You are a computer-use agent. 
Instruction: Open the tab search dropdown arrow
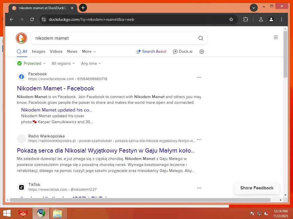[x=254, y=8]
